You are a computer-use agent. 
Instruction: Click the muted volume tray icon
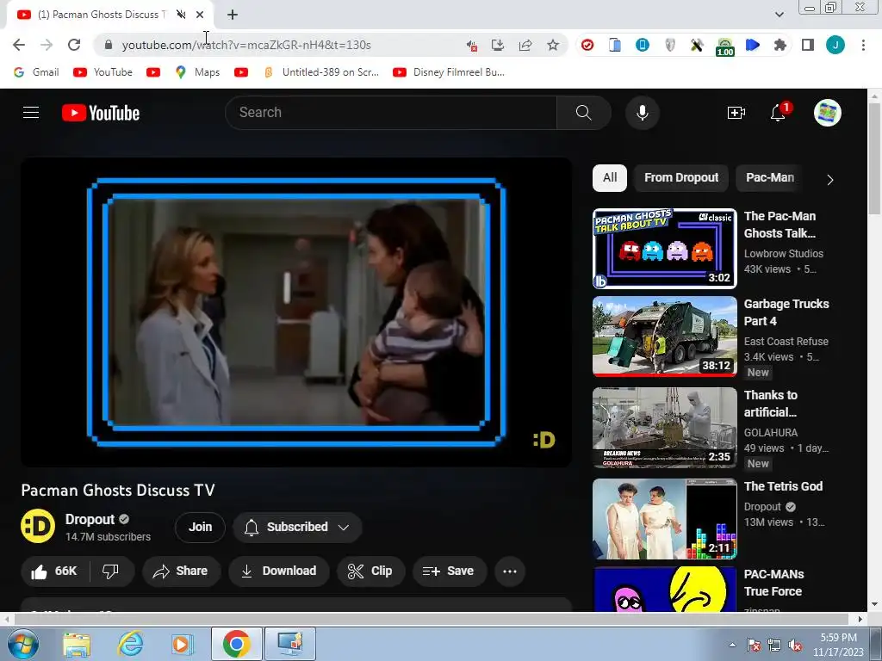point(795,645)
